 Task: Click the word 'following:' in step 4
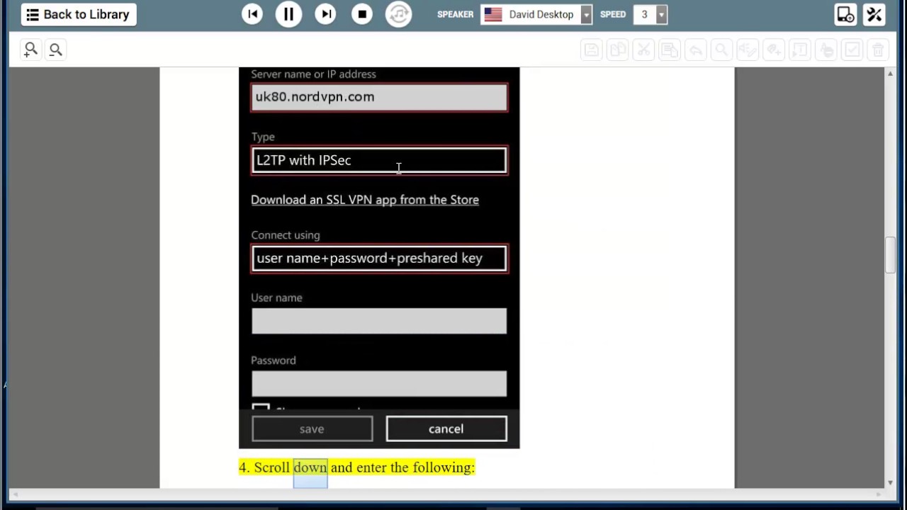(444, 467)
